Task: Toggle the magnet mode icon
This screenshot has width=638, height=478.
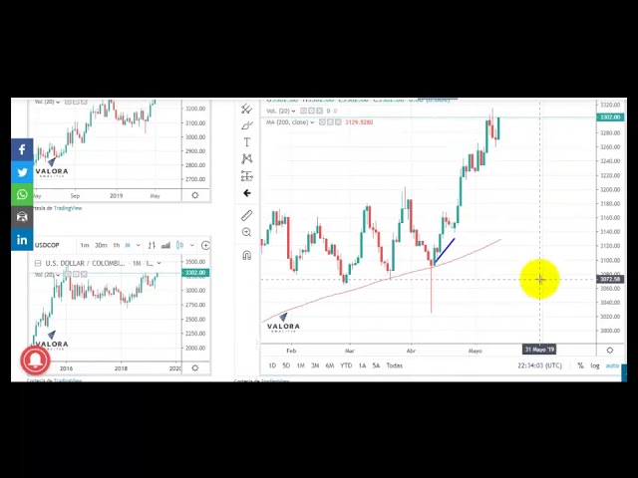Action: [246, 255]
